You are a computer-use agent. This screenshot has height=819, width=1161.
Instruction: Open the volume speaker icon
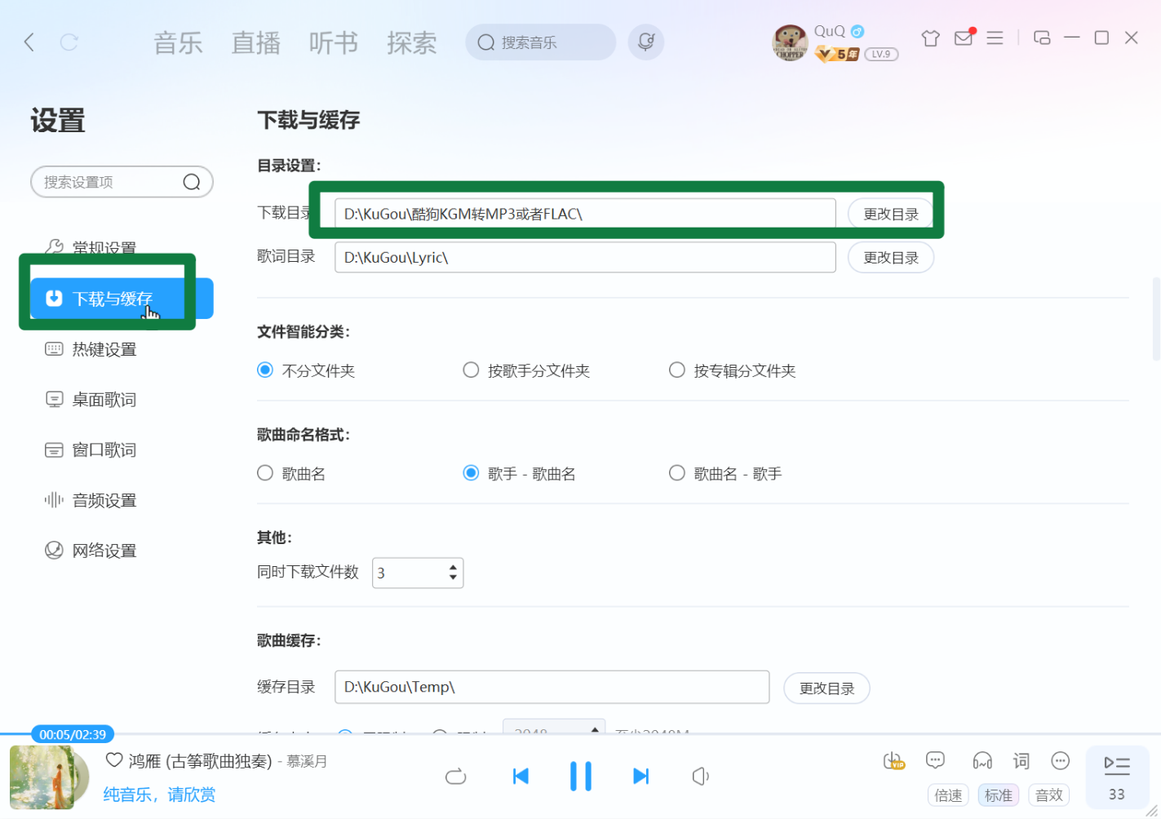(701, 777)
